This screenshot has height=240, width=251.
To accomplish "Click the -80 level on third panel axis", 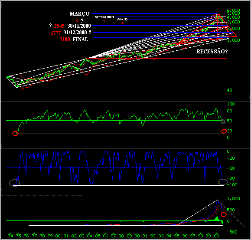I will [231, 178].
